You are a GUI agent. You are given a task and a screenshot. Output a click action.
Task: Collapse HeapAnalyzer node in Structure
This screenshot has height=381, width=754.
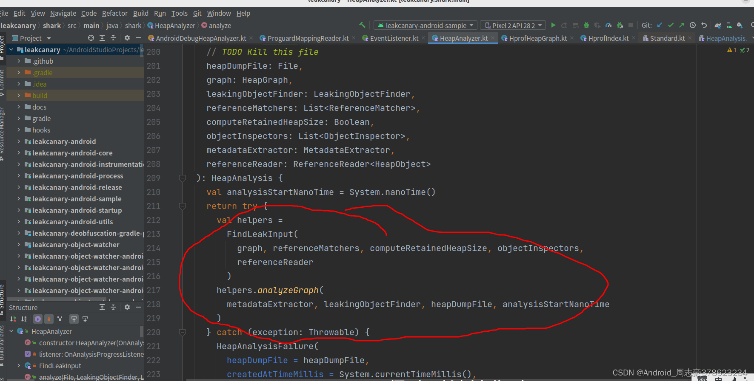[x=11, y=331]
